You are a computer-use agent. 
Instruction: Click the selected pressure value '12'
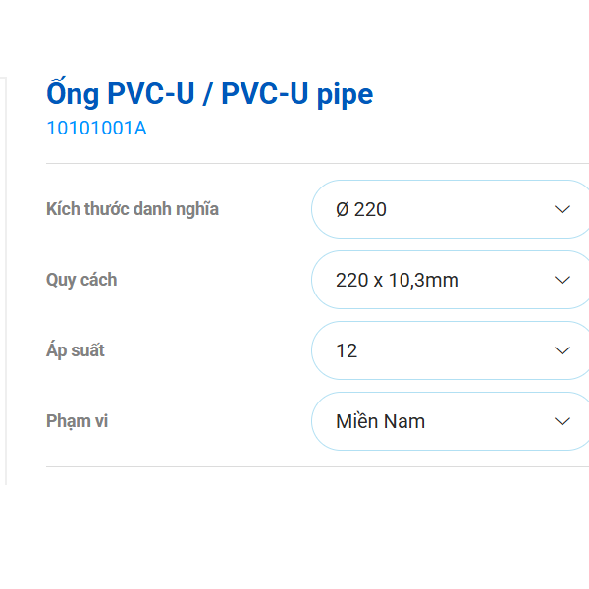click(347, 350)
